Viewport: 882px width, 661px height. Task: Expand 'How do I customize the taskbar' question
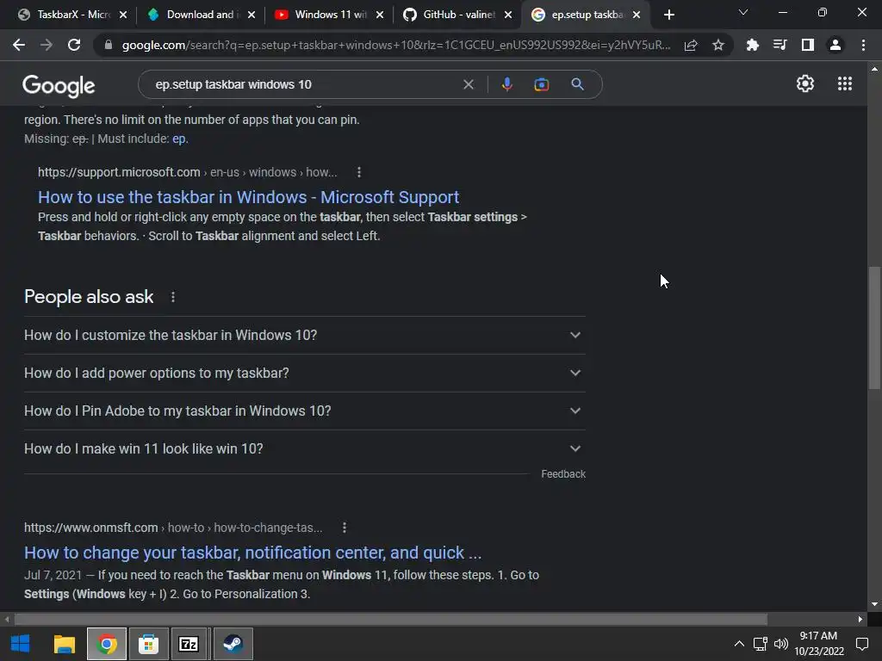pyautogui.click(x=304, y=335)
